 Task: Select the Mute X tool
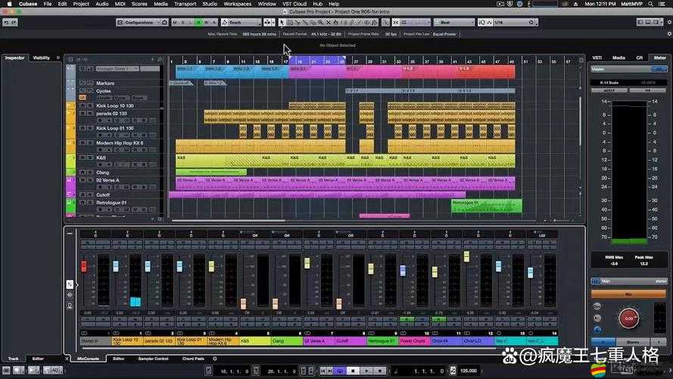tap(329, 22)
